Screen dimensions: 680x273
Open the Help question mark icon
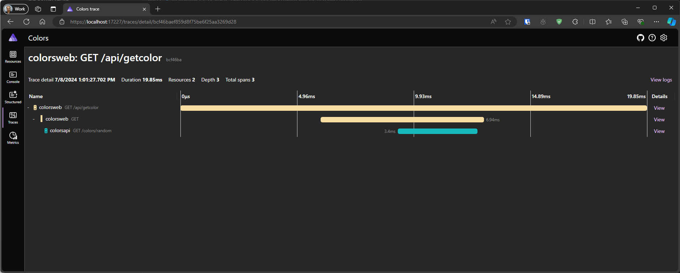tap(652, 38)
